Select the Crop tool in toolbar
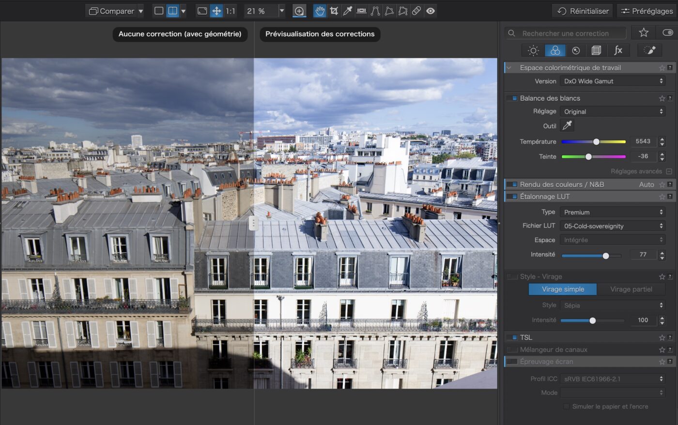 pos(334,11)
